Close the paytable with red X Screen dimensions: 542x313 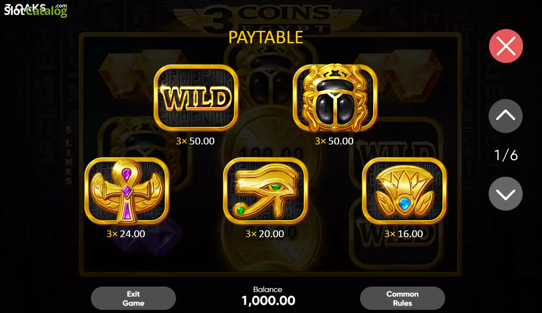click(x=506, y=46)
